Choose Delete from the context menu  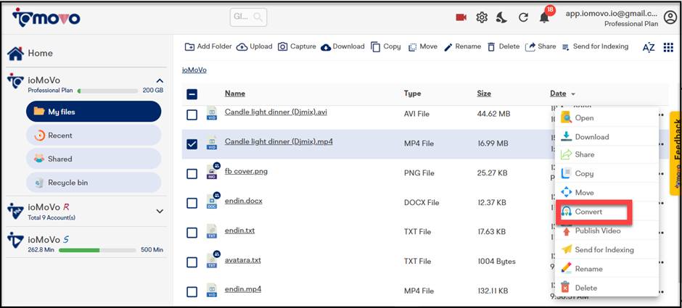point(607,288)
